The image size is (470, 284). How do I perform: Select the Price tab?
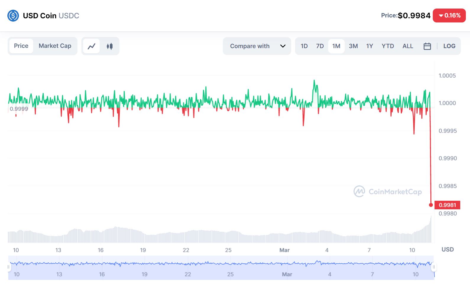[x=21, y=46]
